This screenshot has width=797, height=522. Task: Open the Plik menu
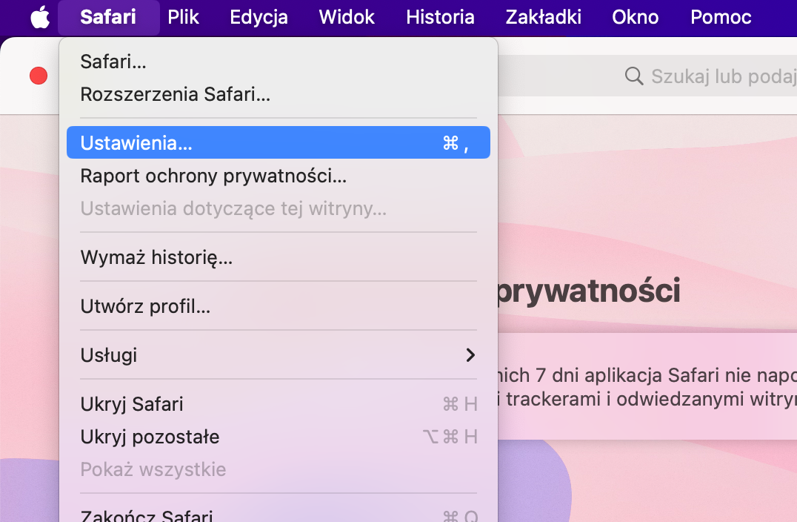pos(183,17)
